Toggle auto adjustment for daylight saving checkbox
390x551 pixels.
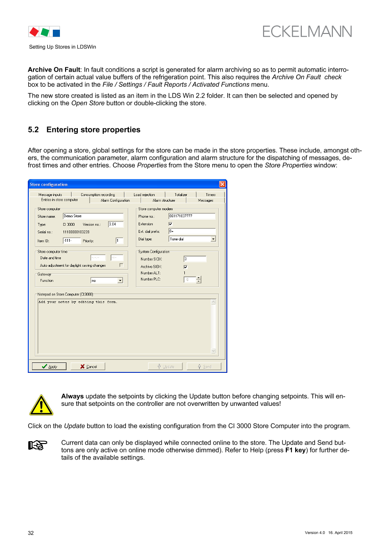(x=121, y=265)
